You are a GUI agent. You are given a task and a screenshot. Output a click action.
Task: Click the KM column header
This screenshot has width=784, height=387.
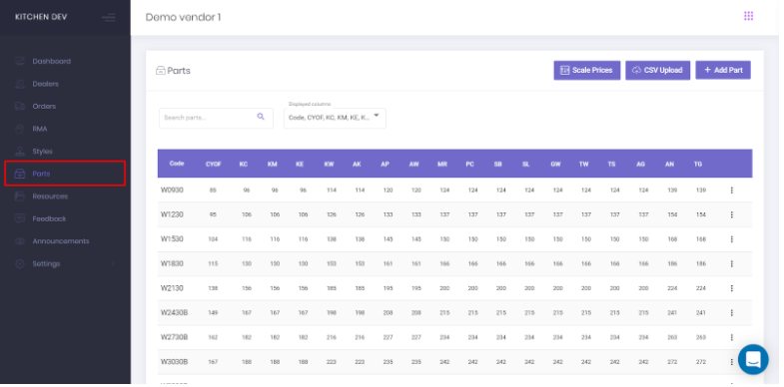click(272, 164)
